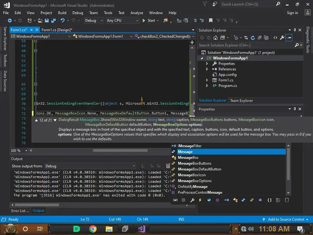The width and height of the screenshot is (313, 235).
Task: Click the IntelliSense list vertical scrollbar
Action: tap(288, 169)
